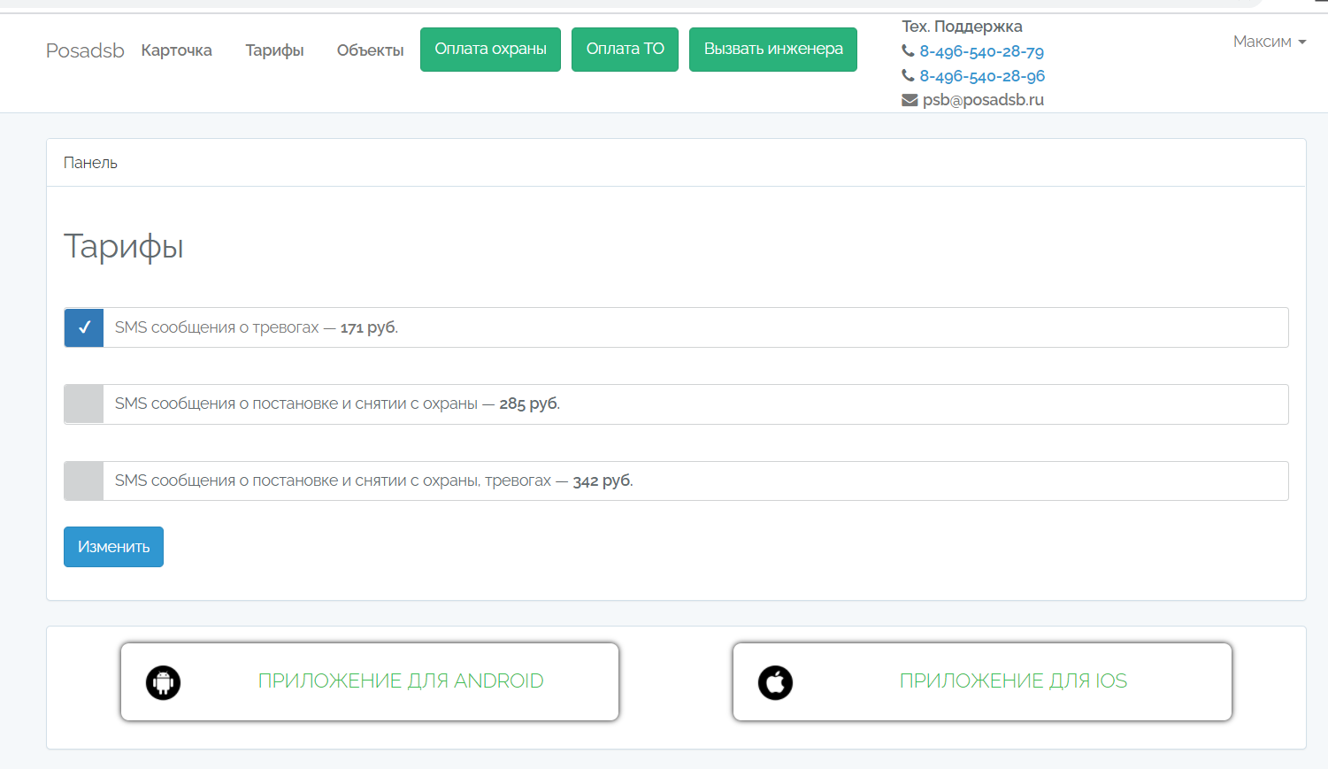Screen dimensions: 1328x769
Task: Open the Объекты navigation item
Action: click(370, 50)
